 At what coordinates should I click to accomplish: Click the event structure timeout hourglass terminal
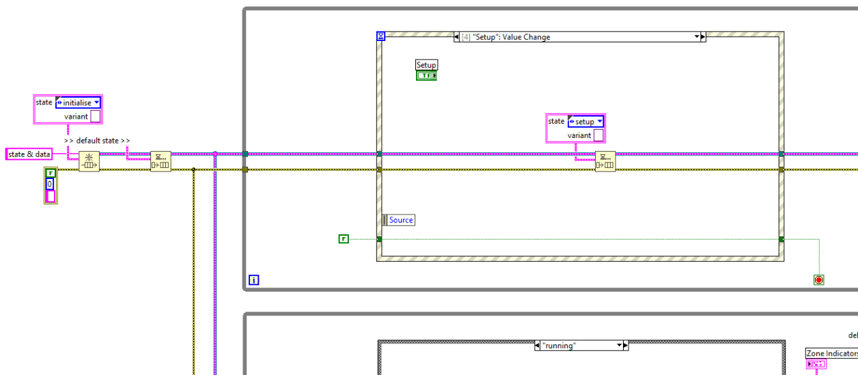(x=380, y=36)
